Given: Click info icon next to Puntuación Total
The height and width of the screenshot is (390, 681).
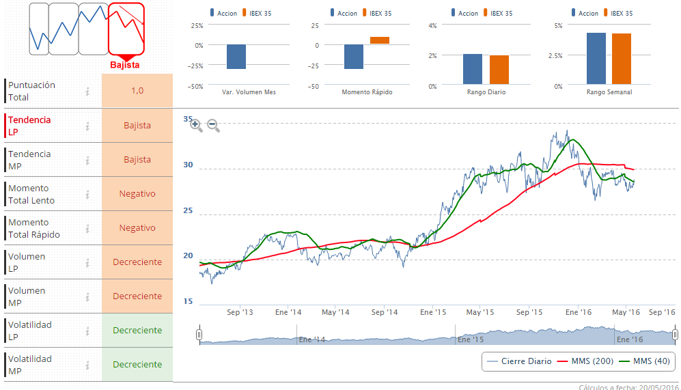Looking at the screenshot, I should pos(87,92).
